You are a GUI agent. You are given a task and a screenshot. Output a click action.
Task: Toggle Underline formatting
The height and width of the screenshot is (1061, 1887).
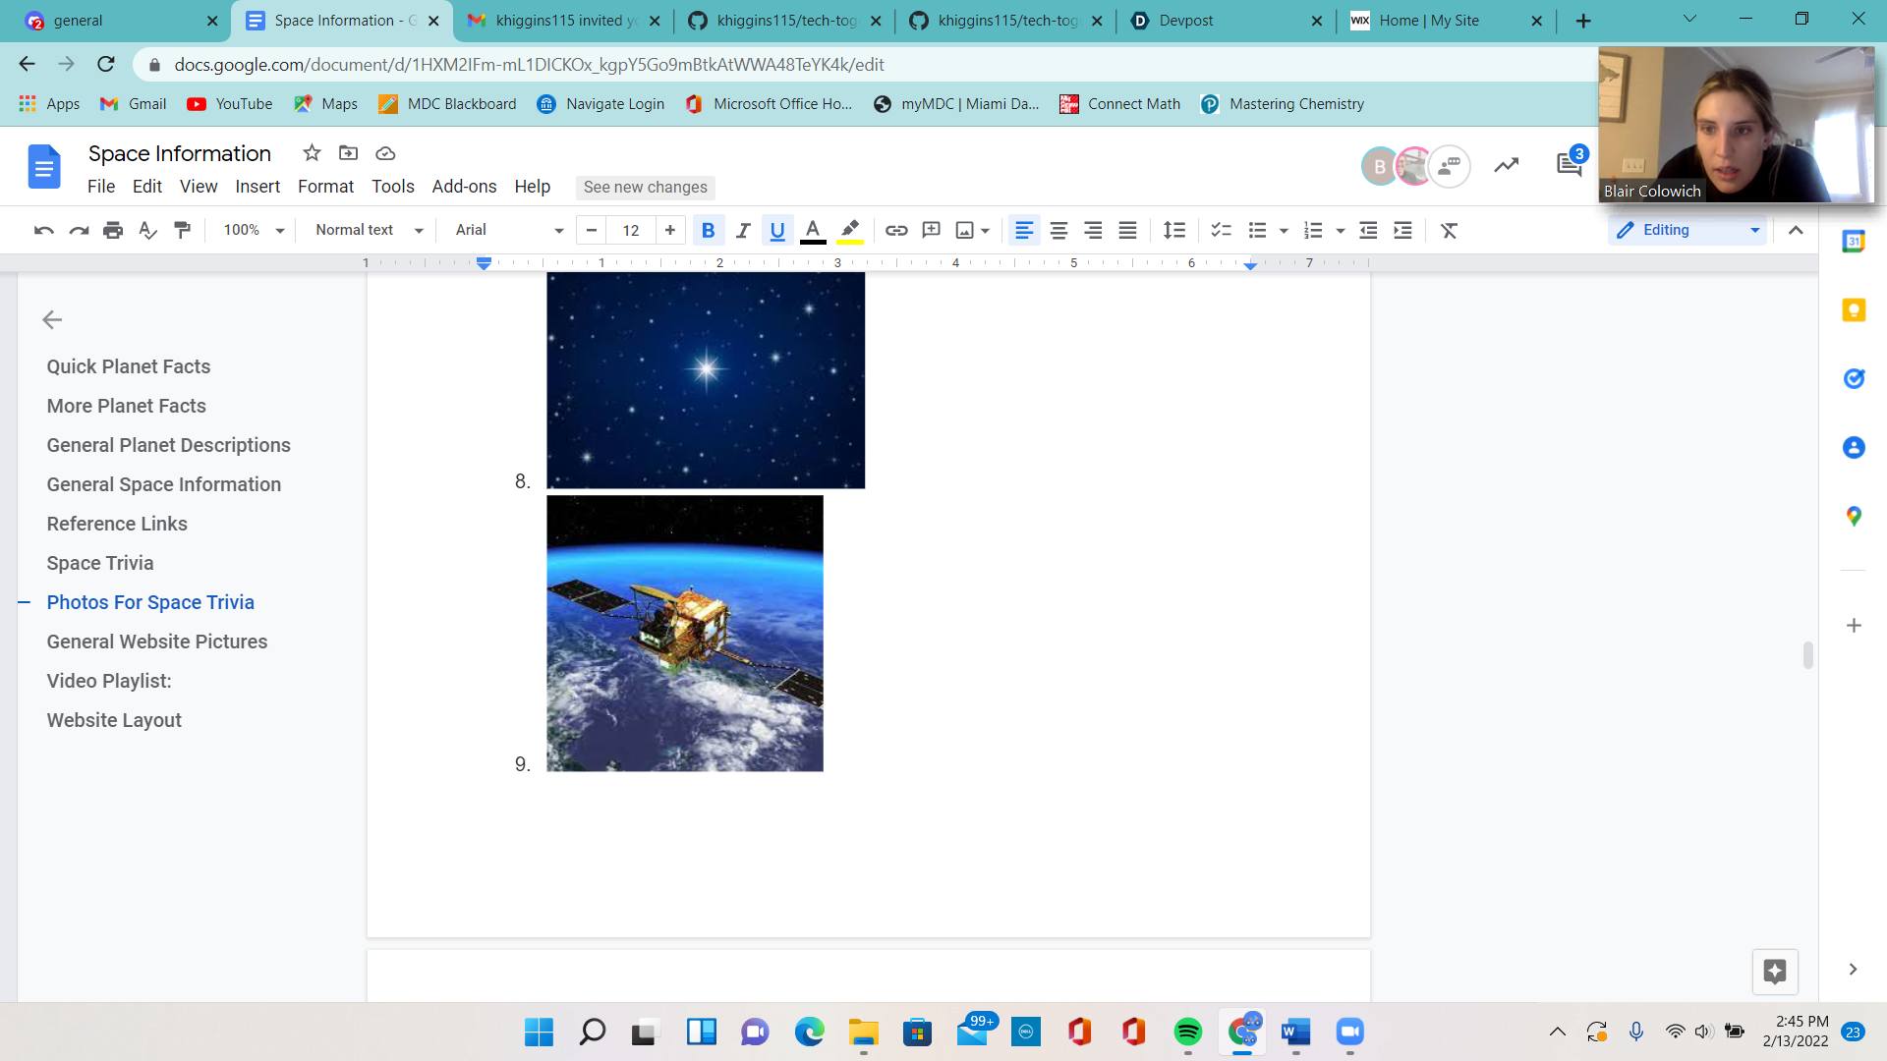click(x=777, y=230)
